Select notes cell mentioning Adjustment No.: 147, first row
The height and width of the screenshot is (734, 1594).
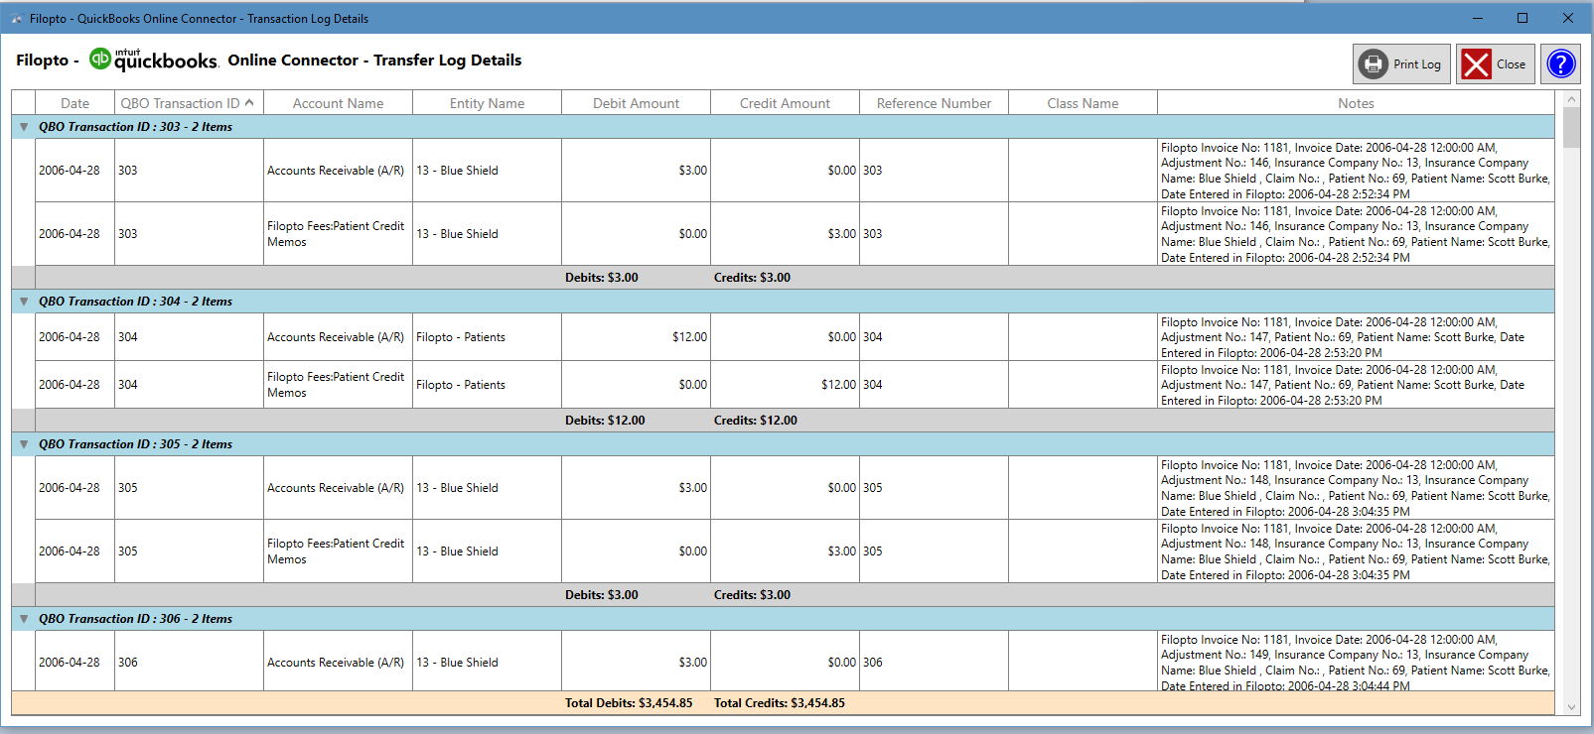(1356, 337)
